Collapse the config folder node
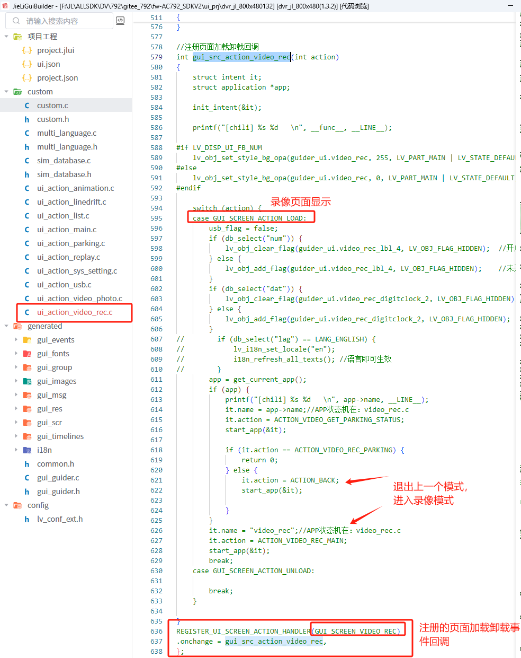Image resolution: width=521 pixels, height=658 pixels. tap(6, 505)
